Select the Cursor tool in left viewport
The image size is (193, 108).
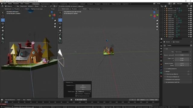pos(3,16)
